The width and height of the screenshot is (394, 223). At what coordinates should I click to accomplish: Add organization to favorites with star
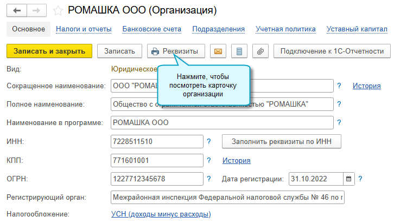point(57,10)
